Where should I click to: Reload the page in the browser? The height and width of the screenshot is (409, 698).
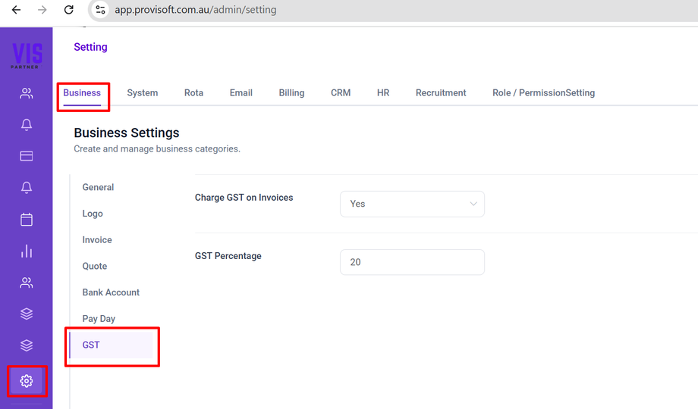tap(69, 10)
